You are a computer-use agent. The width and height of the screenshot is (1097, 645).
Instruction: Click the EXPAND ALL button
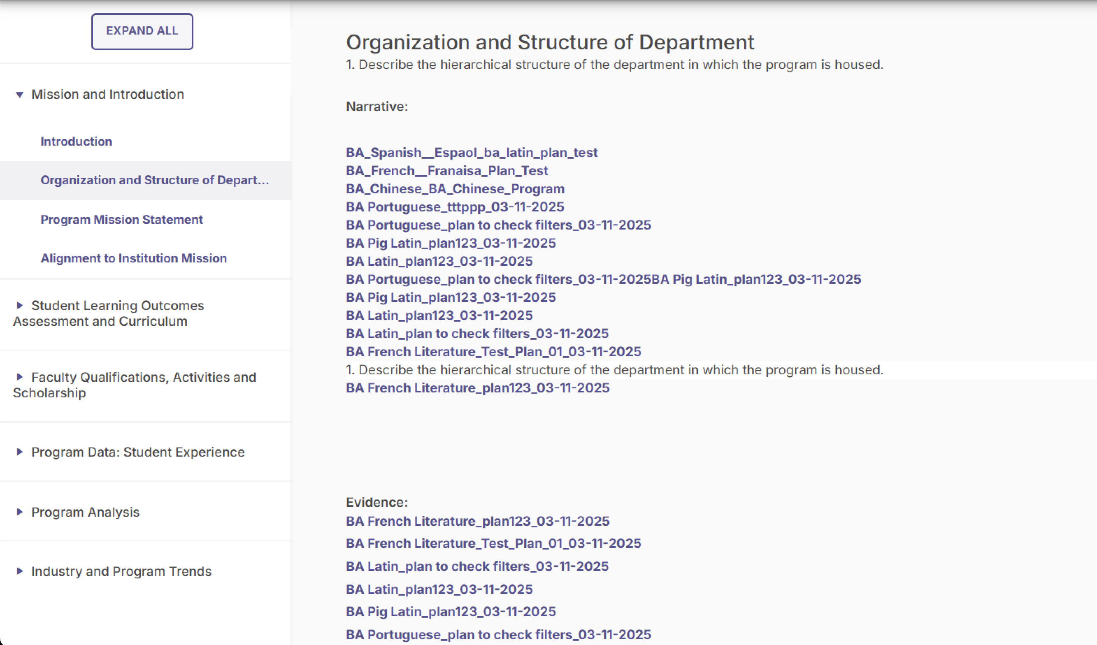coord(142,31)
